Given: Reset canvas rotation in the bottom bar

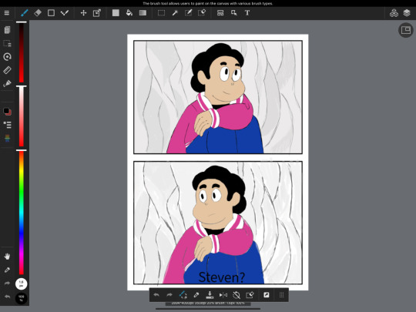Looking at the screenshot, I should coord(237,295).
